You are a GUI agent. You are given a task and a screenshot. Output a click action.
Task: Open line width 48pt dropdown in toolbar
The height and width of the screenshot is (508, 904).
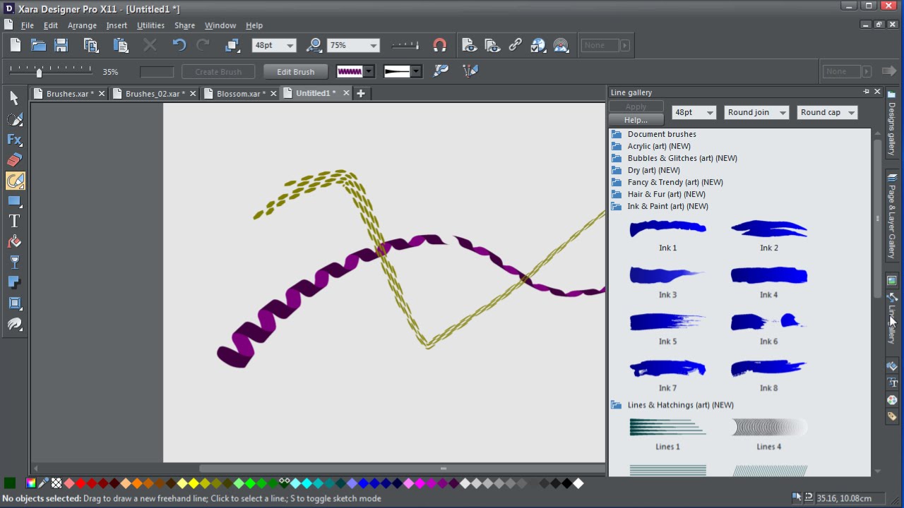coord(290,45)
